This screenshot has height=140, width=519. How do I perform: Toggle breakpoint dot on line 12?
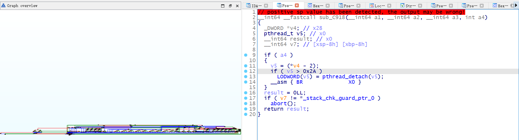pyautogui.click(x=246, y=71)
